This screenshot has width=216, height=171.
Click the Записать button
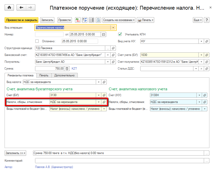click(47, 20)
